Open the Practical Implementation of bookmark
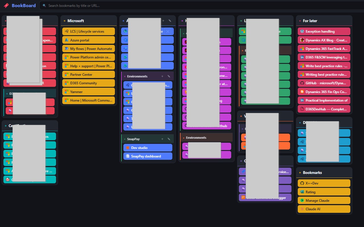This screenshot has height=227, width=364. [324, 100]
